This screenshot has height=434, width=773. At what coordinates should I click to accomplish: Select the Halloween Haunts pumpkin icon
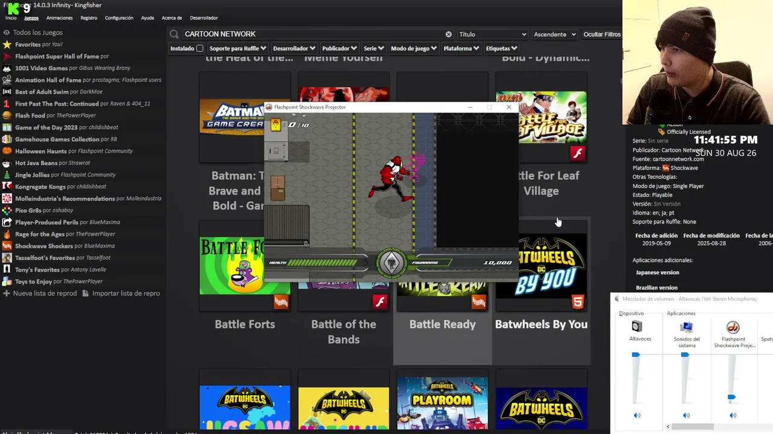click(x=7, y=151)
